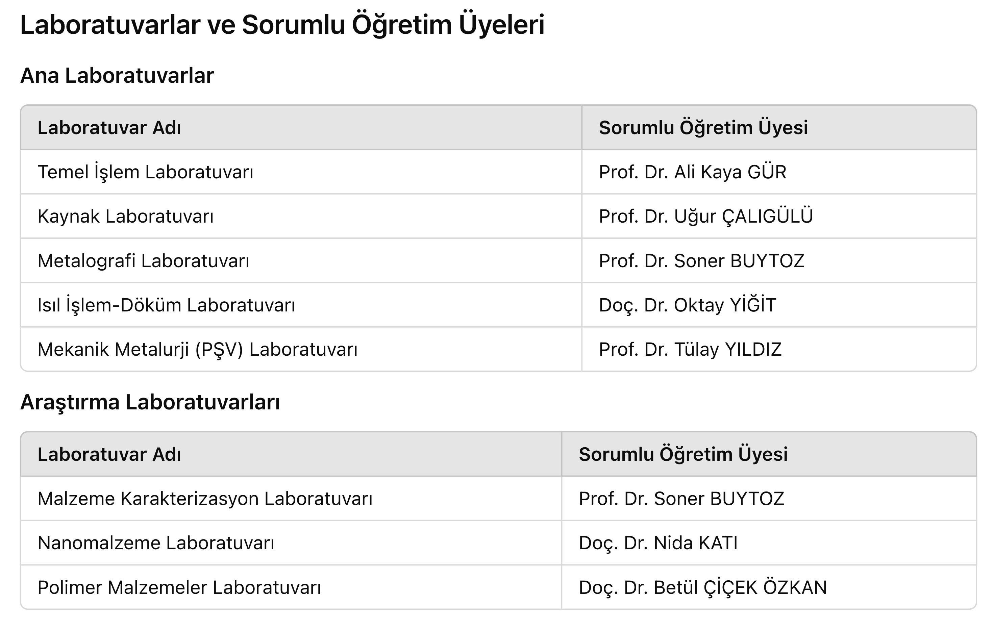This screenshot has height=631, width=994.
Task: Click the name Prof. Dr. Ali Kaya GÜR
Action: (x=693, y=172)
